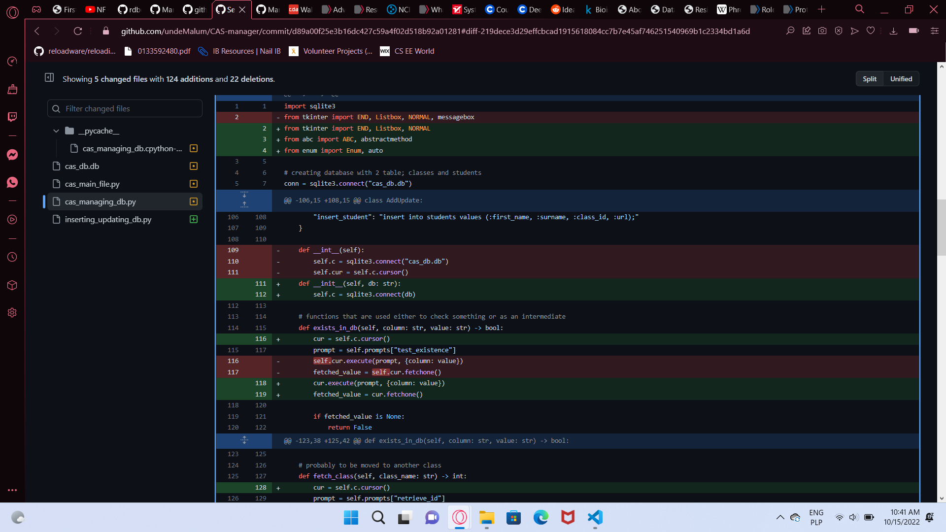Collapse the file tree panel toggle

(49, 77)
